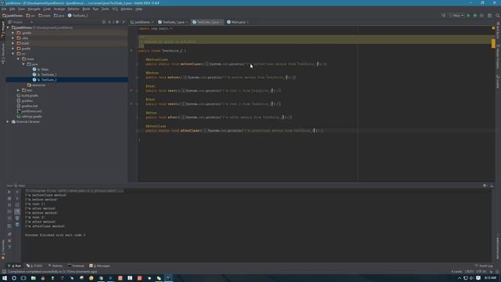Click the TestSuite_2 breadcrumb in navigation bar

77,16
